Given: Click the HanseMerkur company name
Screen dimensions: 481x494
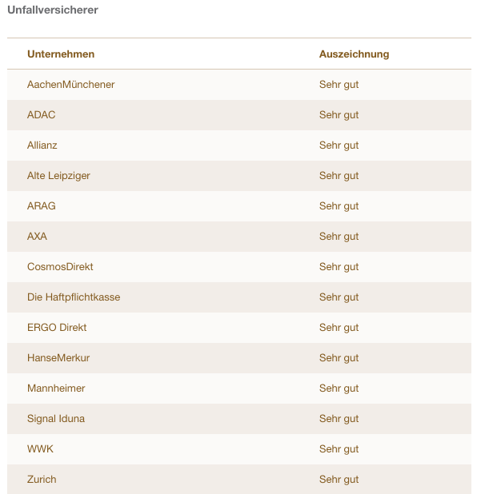Looking at the screenshot, I should coord(58,358).
